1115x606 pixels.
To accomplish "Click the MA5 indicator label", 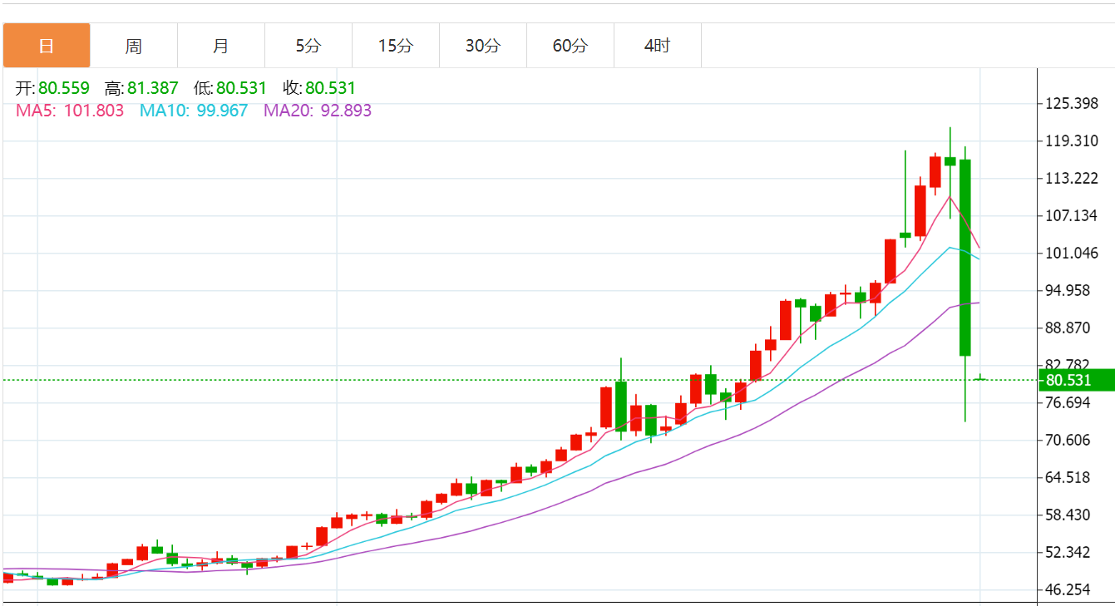I will [x=70, y=111].
